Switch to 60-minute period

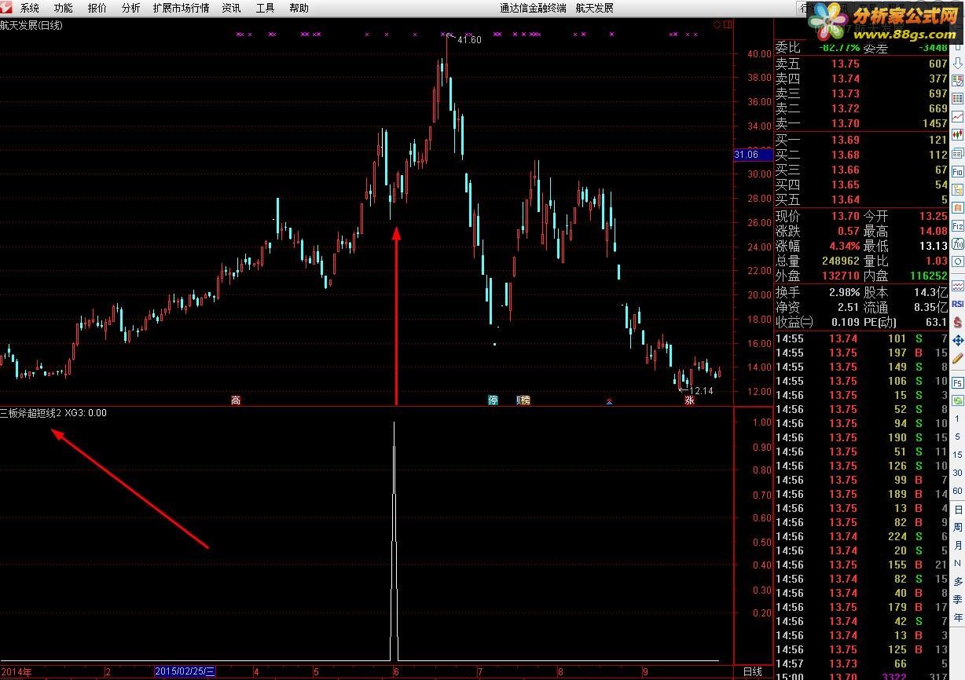coord(957,491)
